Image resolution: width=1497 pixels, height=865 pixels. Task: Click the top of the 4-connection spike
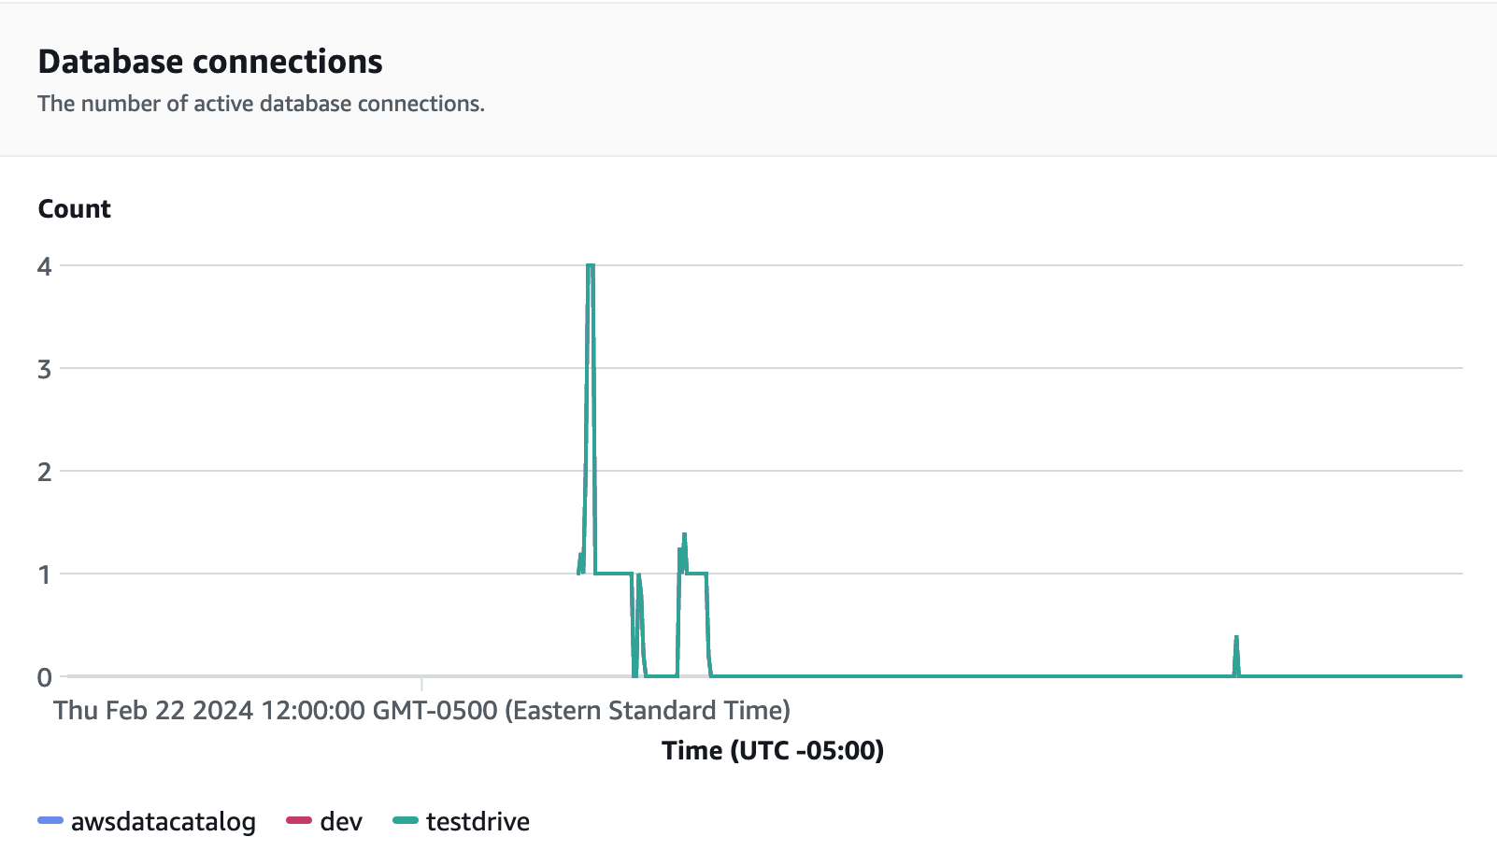[591, 266]
